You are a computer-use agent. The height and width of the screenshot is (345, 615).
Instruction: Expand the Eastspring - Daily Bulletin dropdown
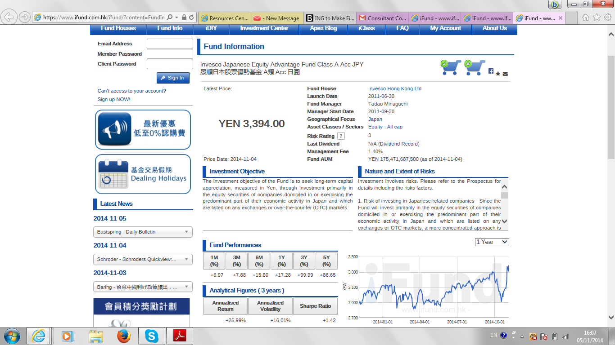coord(143,232)
